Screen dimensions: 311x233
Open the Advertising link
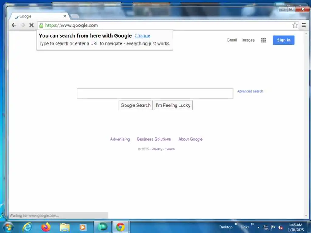click(120, 139)
